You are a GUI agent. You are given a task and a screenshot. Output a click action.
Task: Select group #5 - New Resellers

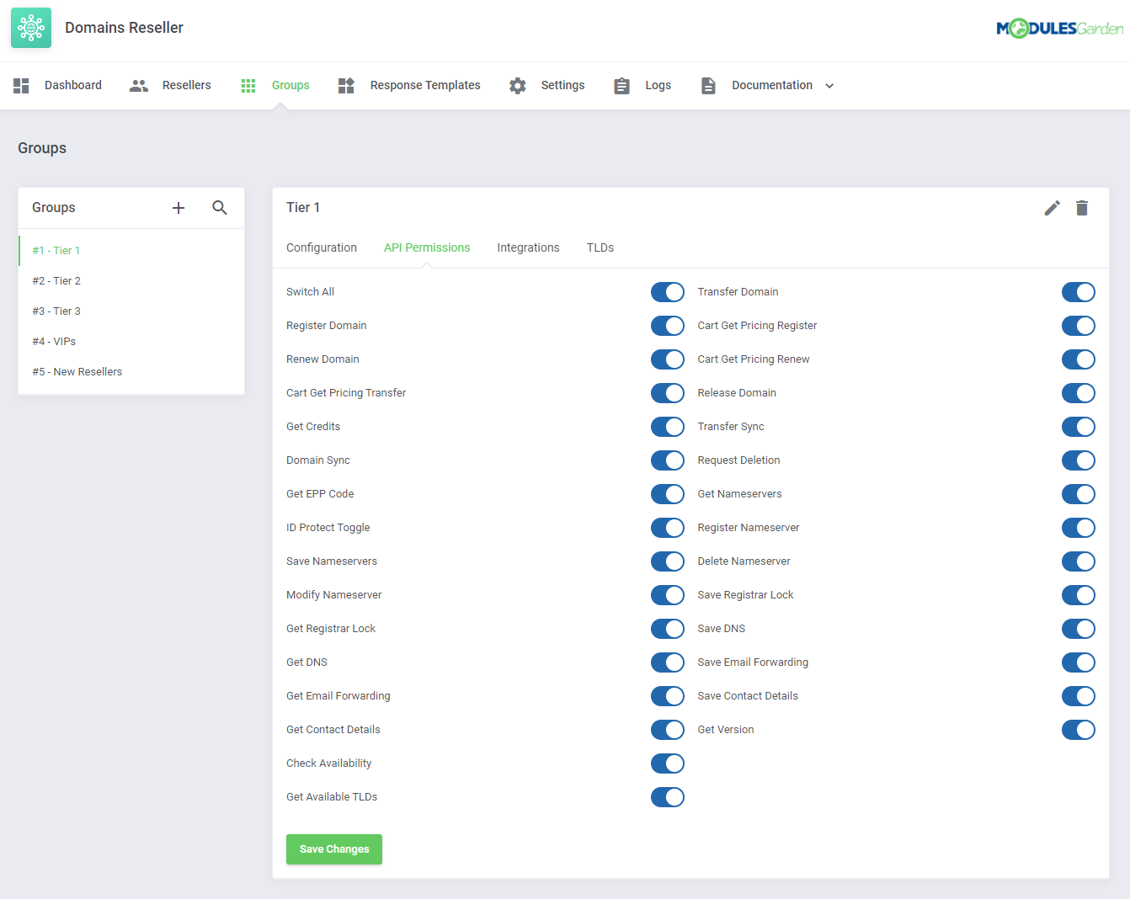[131, 372]
